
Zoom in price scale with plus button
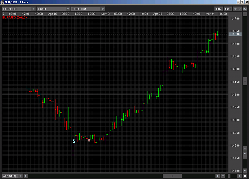click(x=245, y=154)
